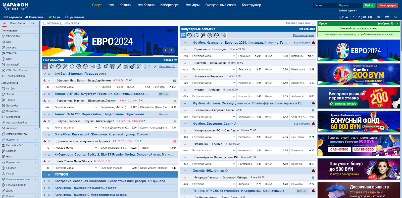Focus the Логин input field
This screenshot has width=402, height=198.
(x=325, y=5)
